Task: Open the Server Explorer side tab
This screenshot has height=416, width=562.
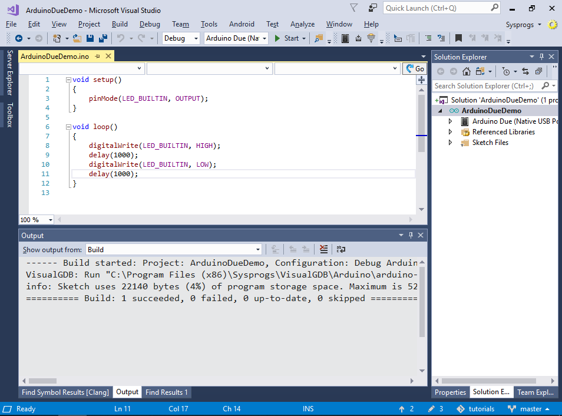Action: pos(9,72)
